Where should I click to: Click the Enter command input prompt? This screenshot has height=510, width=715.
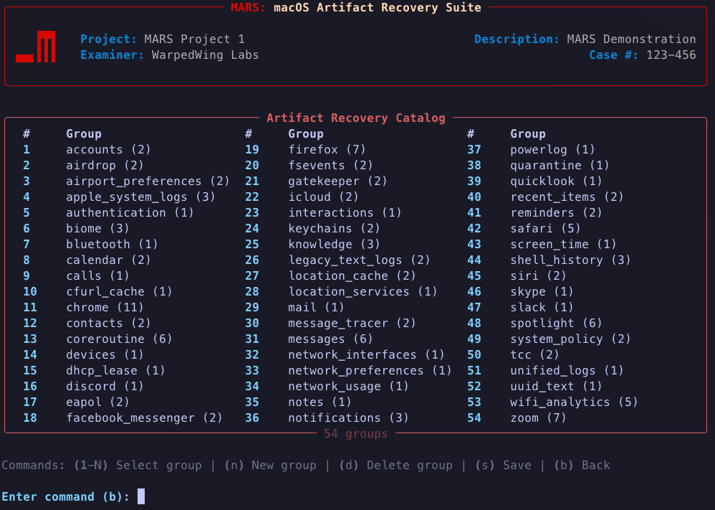click(73, 497)
